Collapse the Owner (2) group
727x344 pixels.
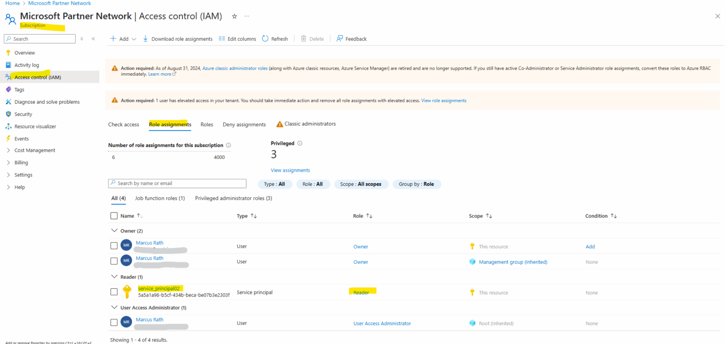click(x=114, y=230)
